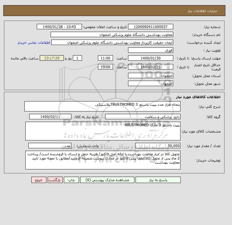The image size is (232, 225).
Task: Click the تاریخ نیاز به کالا label
Action: tap(86, 117)
